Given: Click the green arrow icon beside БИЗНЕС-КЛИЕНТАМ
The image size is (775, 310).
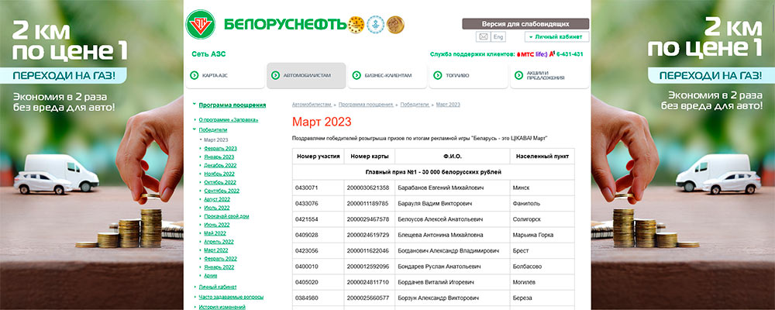Looking at the screenshot, I should coord(356,75).
